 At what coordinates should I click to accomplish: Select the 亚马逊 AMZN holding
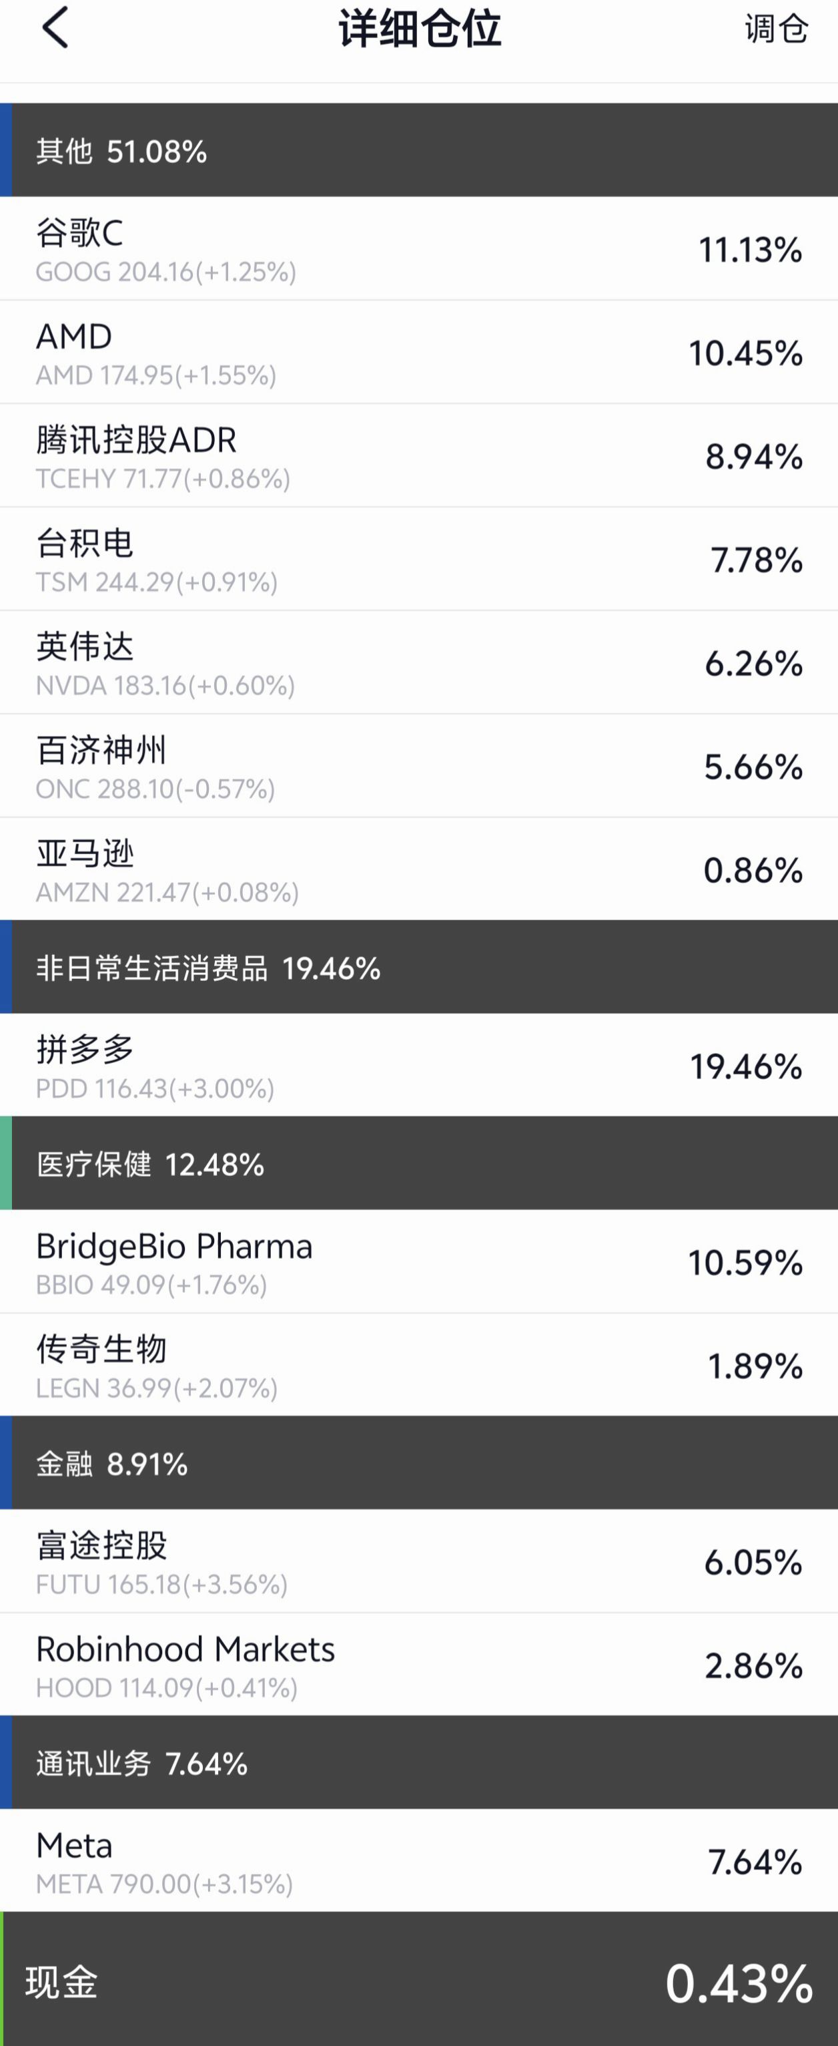419,868
